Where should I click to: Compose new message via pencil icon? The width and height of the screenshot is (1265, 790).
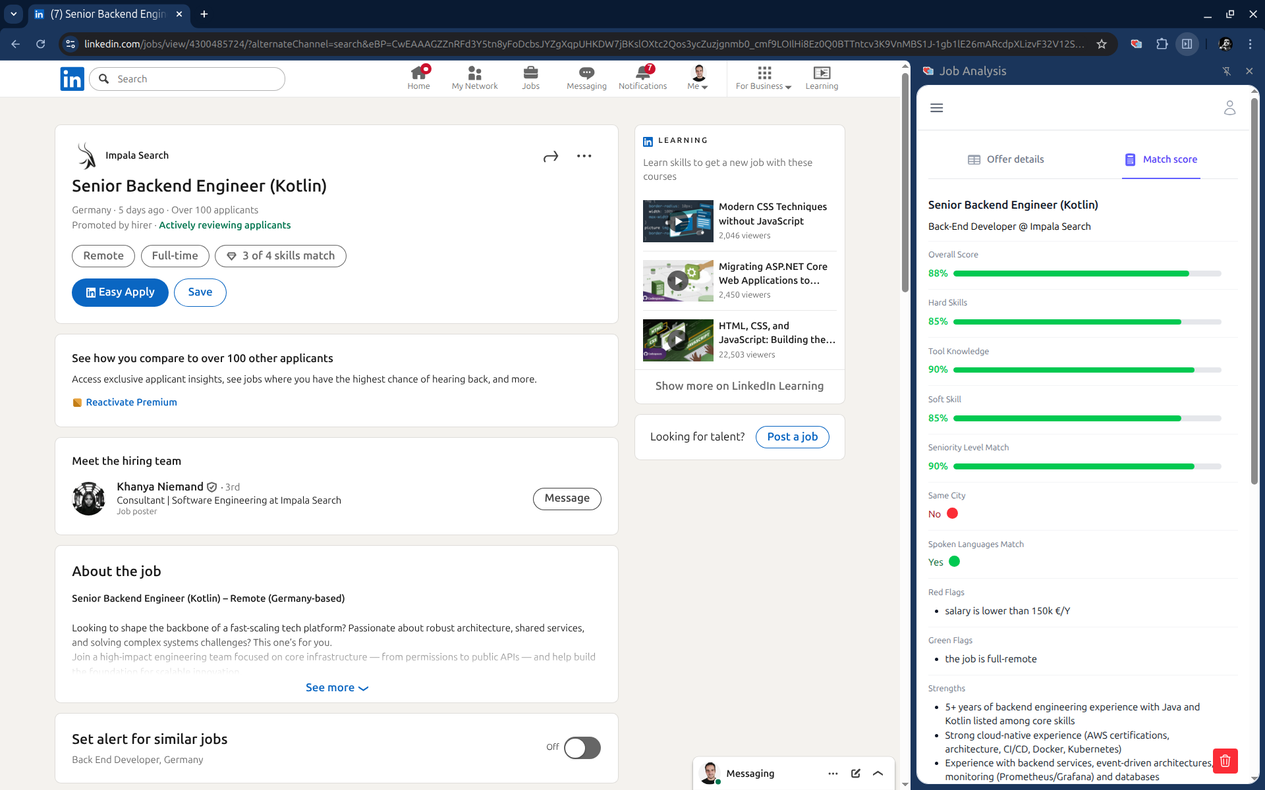click(x=855, y=774)
